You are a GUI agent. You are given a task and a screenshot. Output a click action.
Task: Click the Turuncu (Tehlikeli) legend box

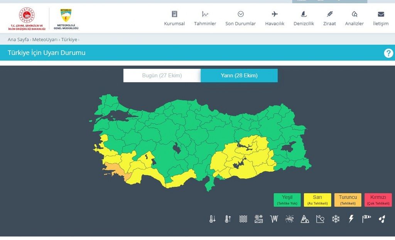point(348,200)
